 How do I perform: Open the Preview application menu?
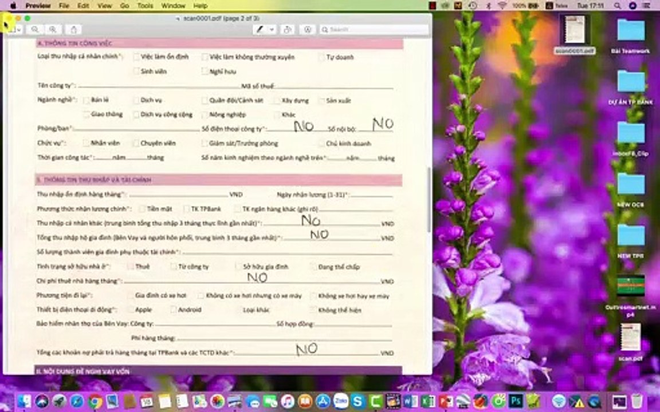tap(38, 6)
